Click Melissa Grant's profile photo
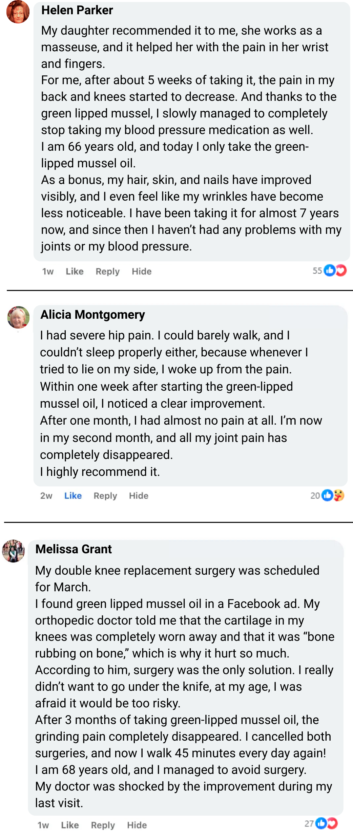The width and height of the screenshot is (353, 835). tap(14, 551)
